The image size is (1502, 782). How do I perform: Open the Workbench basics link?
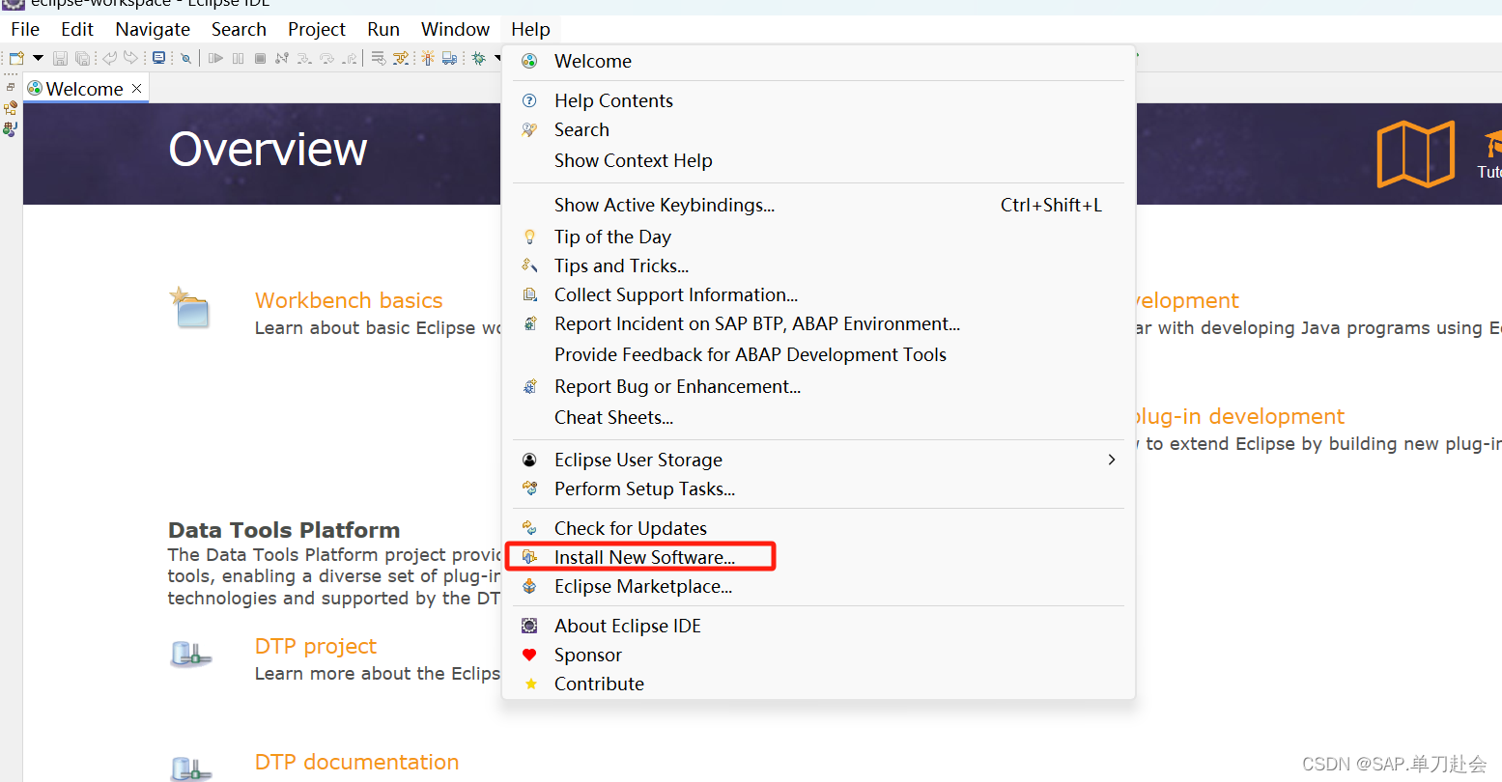(349, 300)
